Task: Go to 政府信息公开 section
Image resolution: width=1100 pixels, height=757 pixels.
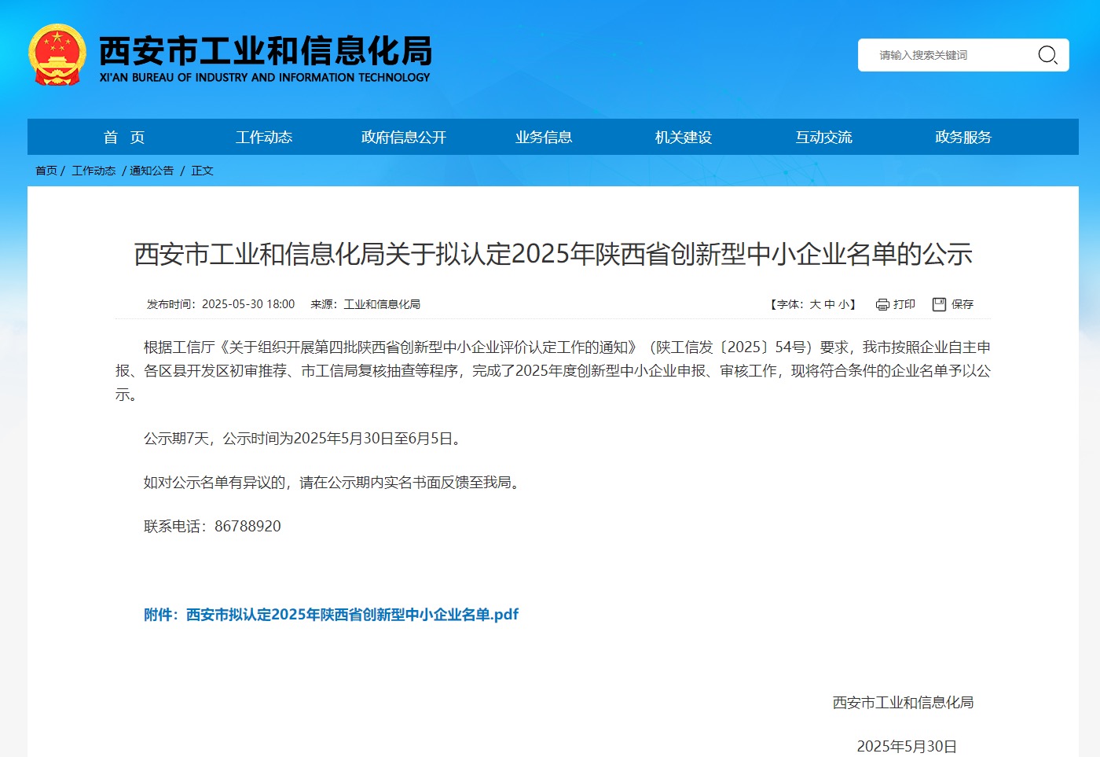Action: [404, 138]
